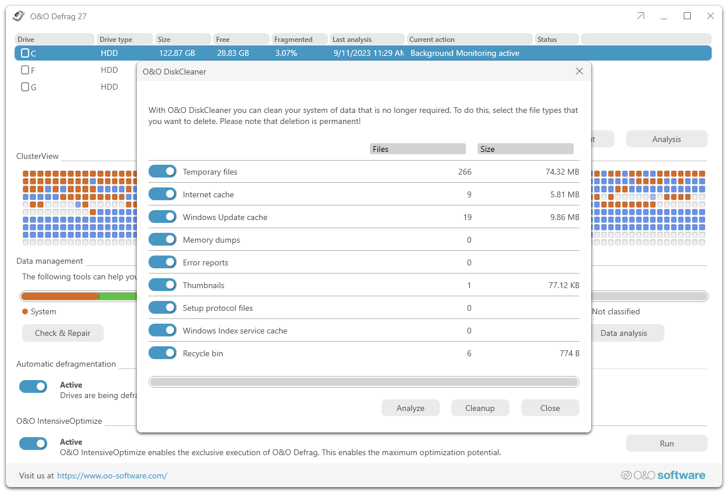Click the DiskCleaner progress bar
This screenshot has width=728, height=493.
click(364, 382)
